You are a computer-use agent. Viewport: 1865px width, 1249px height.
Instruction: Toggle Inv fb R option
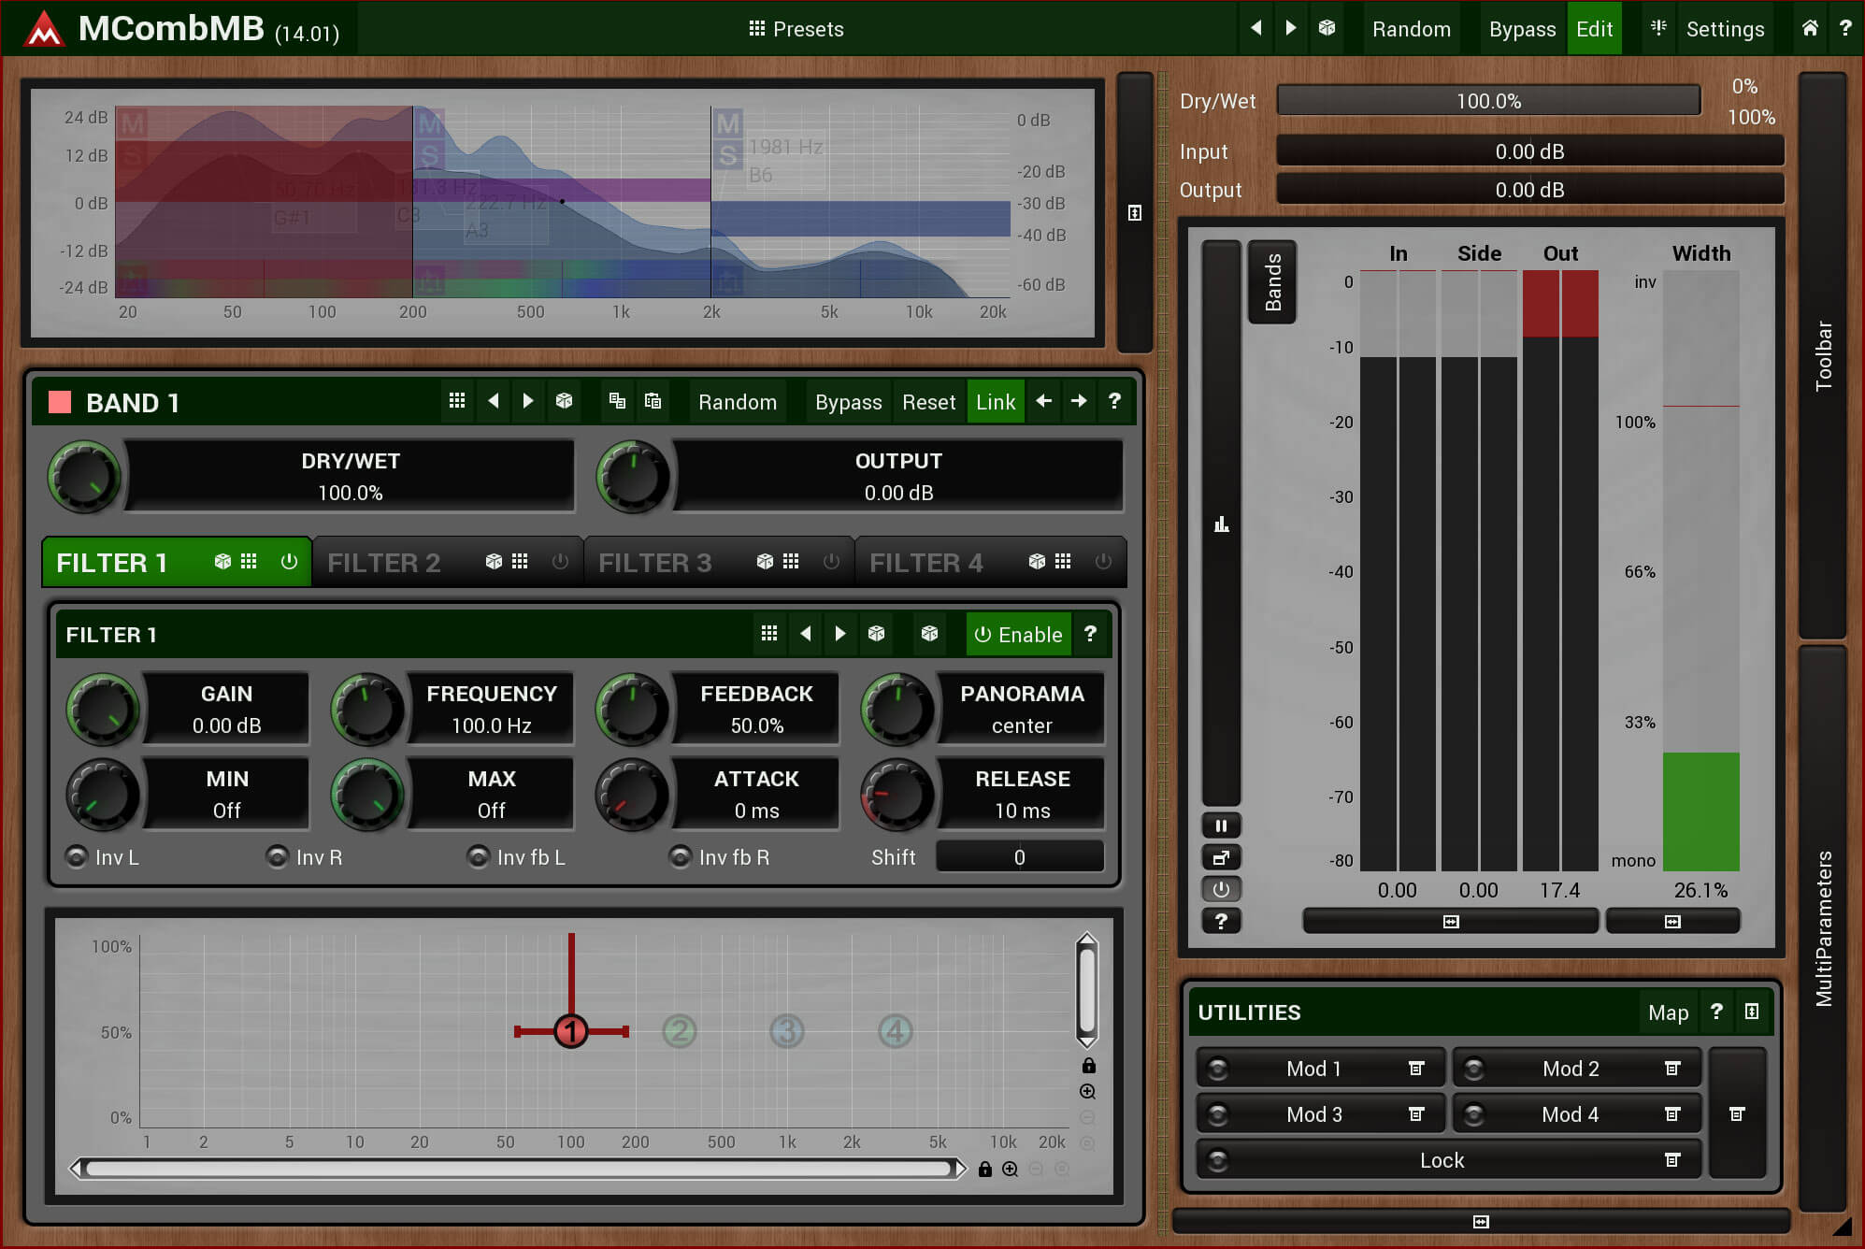pos(720,857)
